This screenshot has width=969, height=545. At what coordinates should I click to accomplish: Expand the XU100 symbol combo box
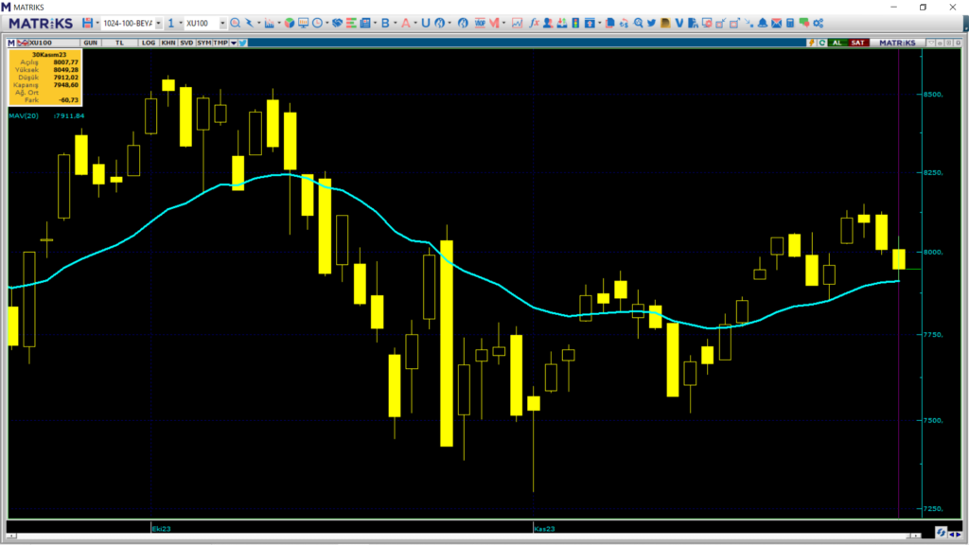coord(221,23)
